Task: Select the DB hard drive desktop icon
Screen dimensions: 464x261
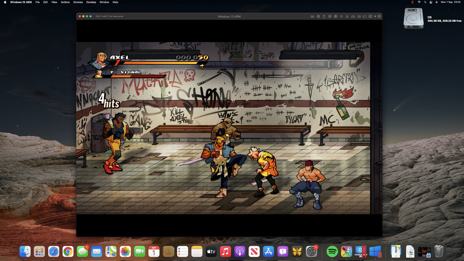Action: [x=414, y=18]
